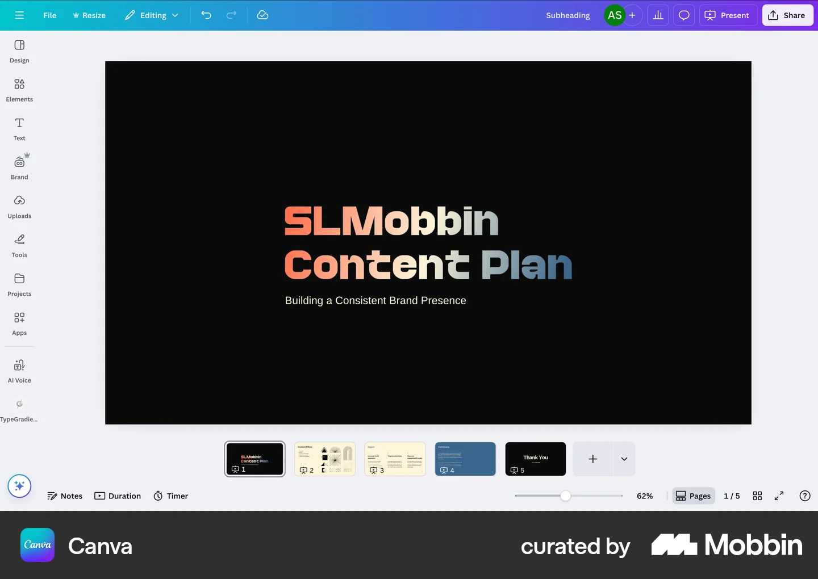
Task: Open the Text panel
Action: coord(19,129)
